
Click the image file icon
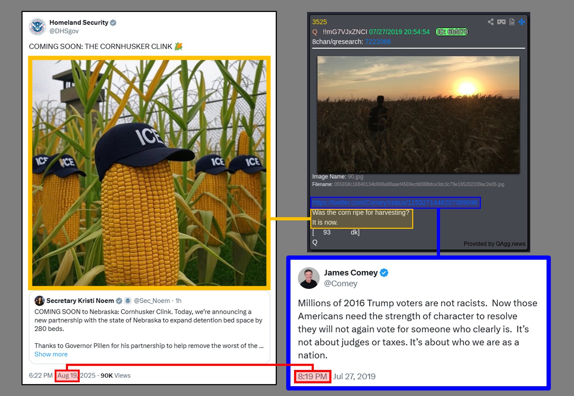(512, 22)
